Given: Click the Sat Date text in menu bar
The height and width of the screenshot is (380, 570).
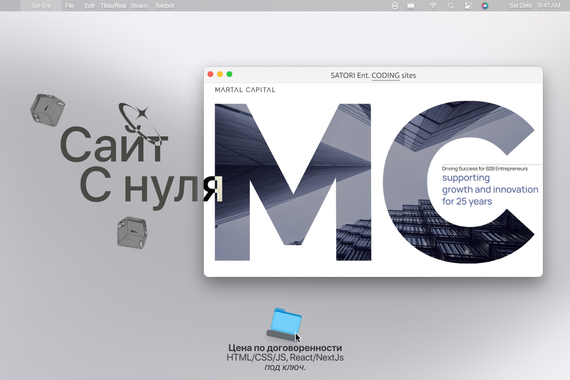Looking at the screenshot, I should (521, 6).
